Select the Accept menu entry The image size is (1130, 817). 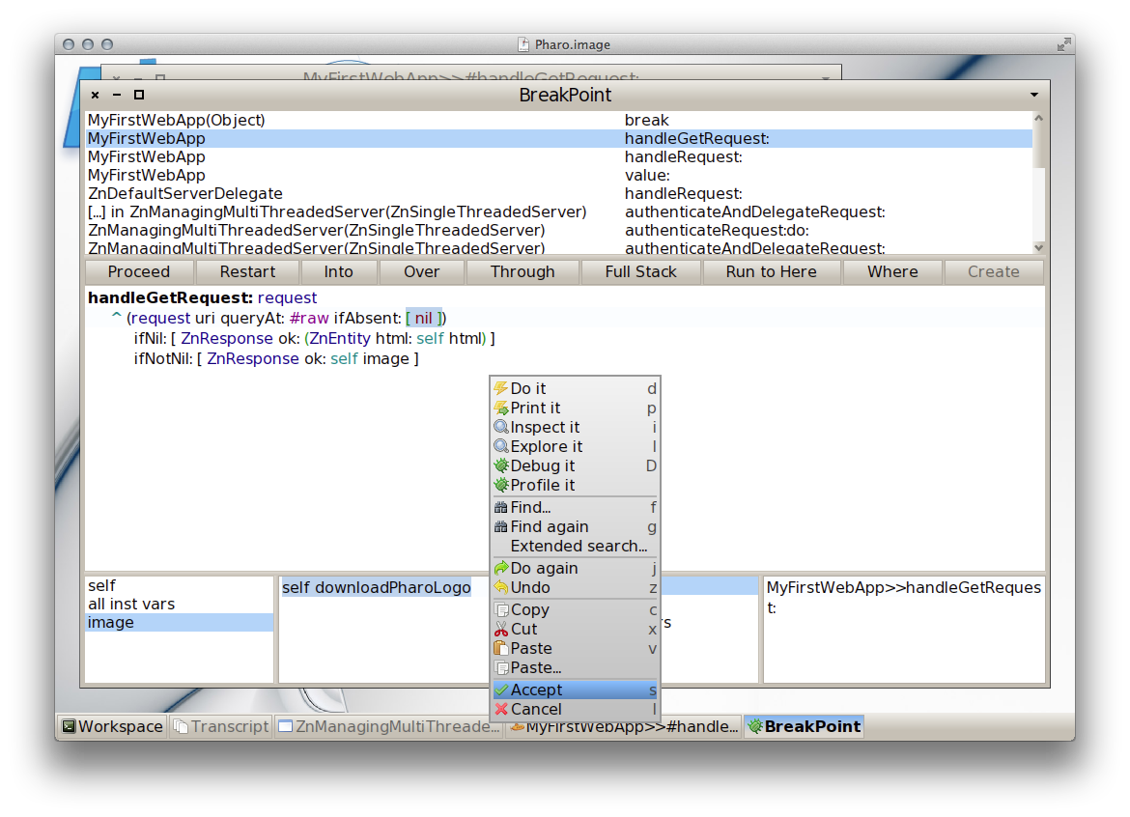click(575, 690)
